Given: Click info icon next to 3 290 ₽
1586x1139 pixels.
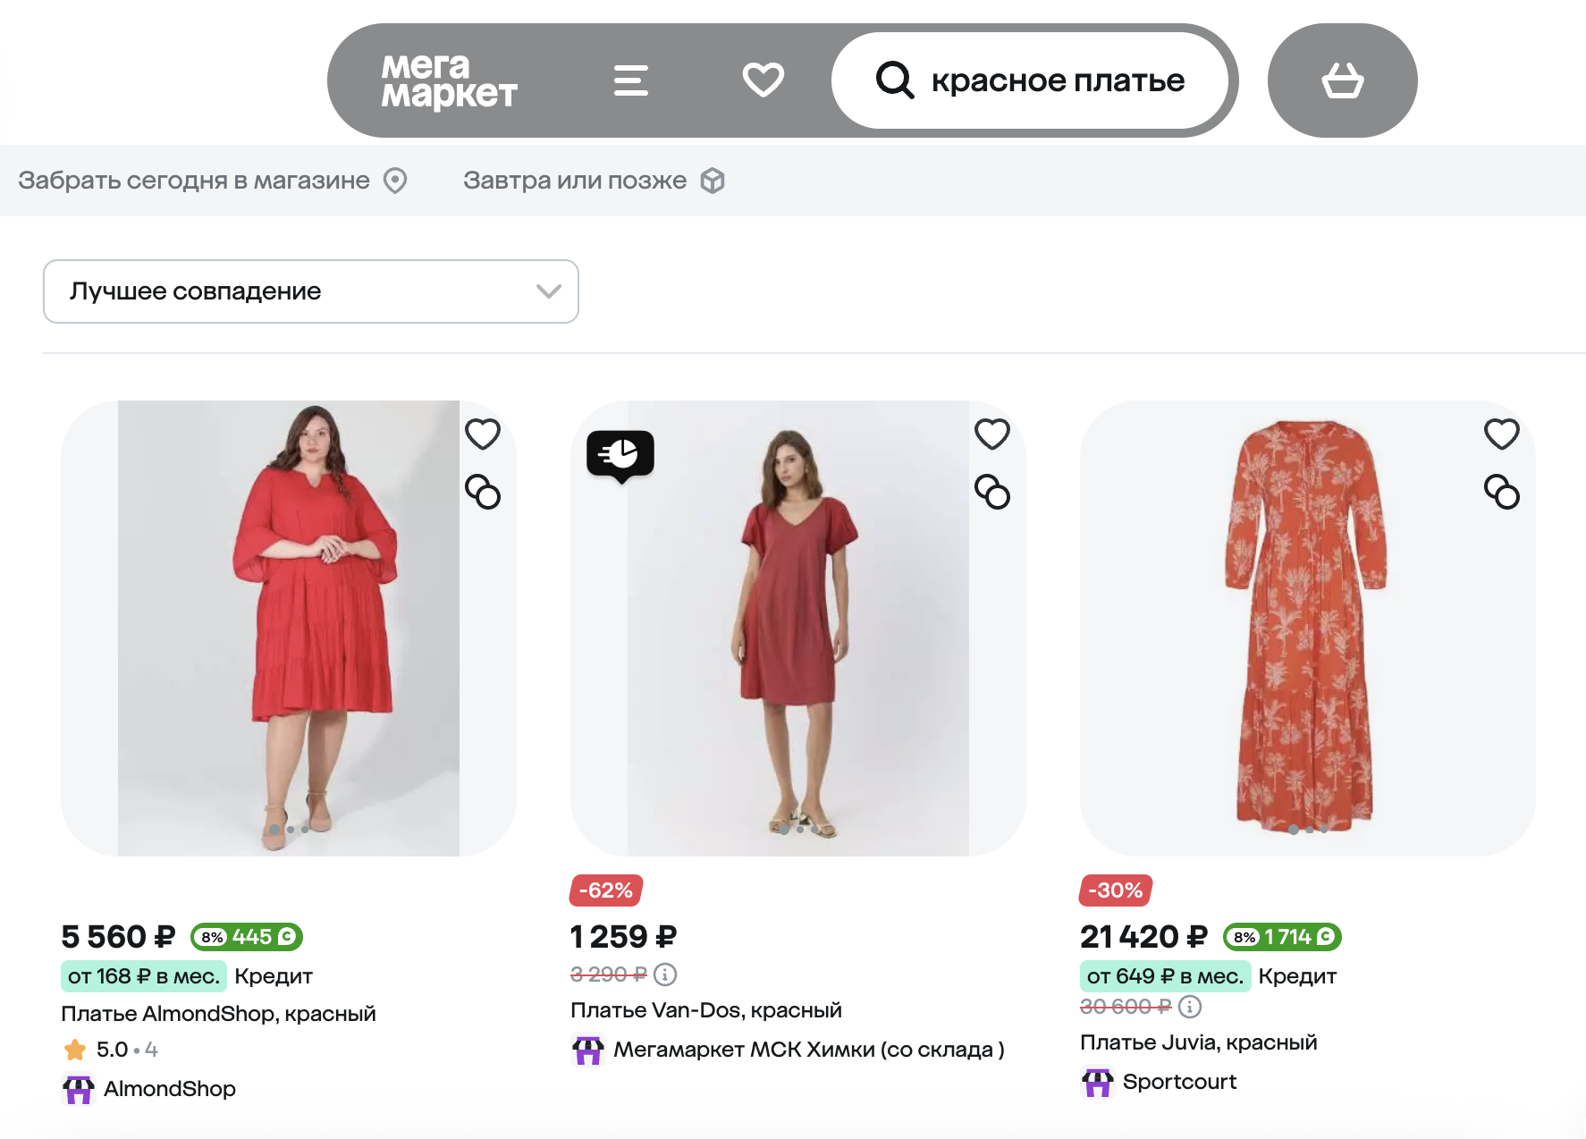Looking at the screenshot, I should tap(665, 974).
